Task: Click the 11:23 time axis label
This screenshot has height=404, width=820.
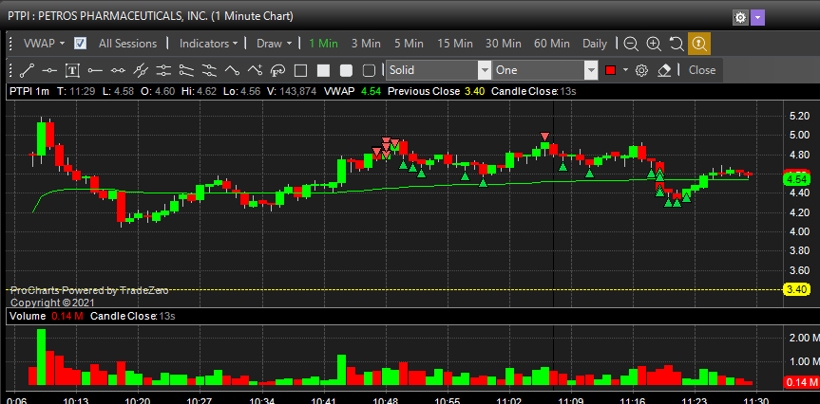Action: pyautogui.click(x=695, y=400)
